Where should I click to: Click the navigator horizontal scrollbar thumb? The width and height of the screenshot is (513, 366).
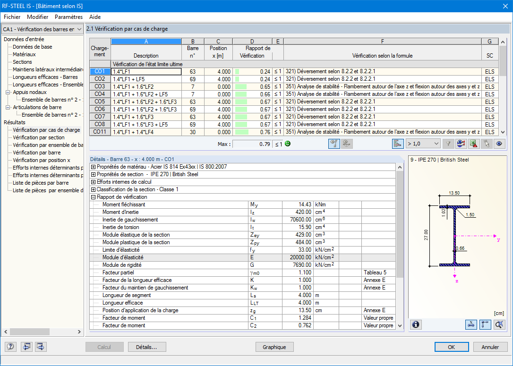pyautogui.click(x=29, y=332)
